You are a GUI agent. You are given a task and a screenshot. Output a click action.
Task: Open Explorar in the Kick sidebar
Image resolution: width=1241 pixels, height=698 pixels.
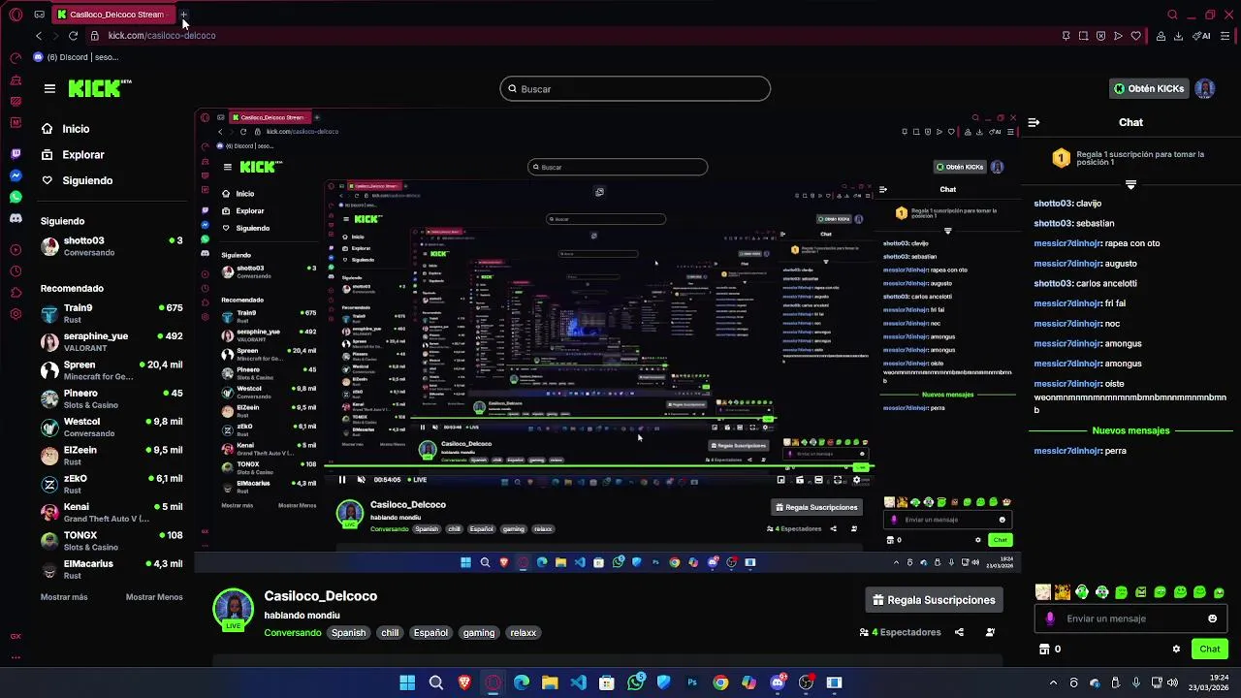(x=73, y=155)
